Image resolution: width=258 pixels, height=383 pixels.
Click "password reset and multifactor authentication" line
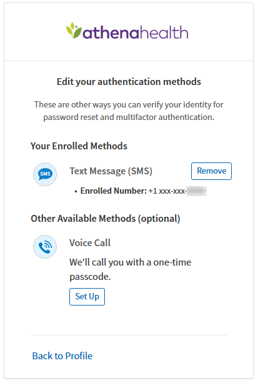129,117
